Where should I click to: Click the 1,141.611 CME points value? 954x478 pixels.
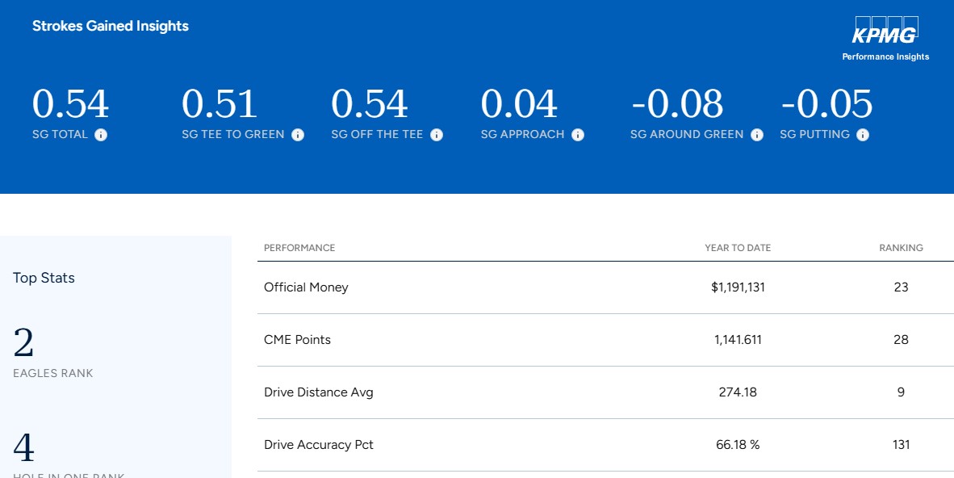pyautogui.click(x=738, y=340)
